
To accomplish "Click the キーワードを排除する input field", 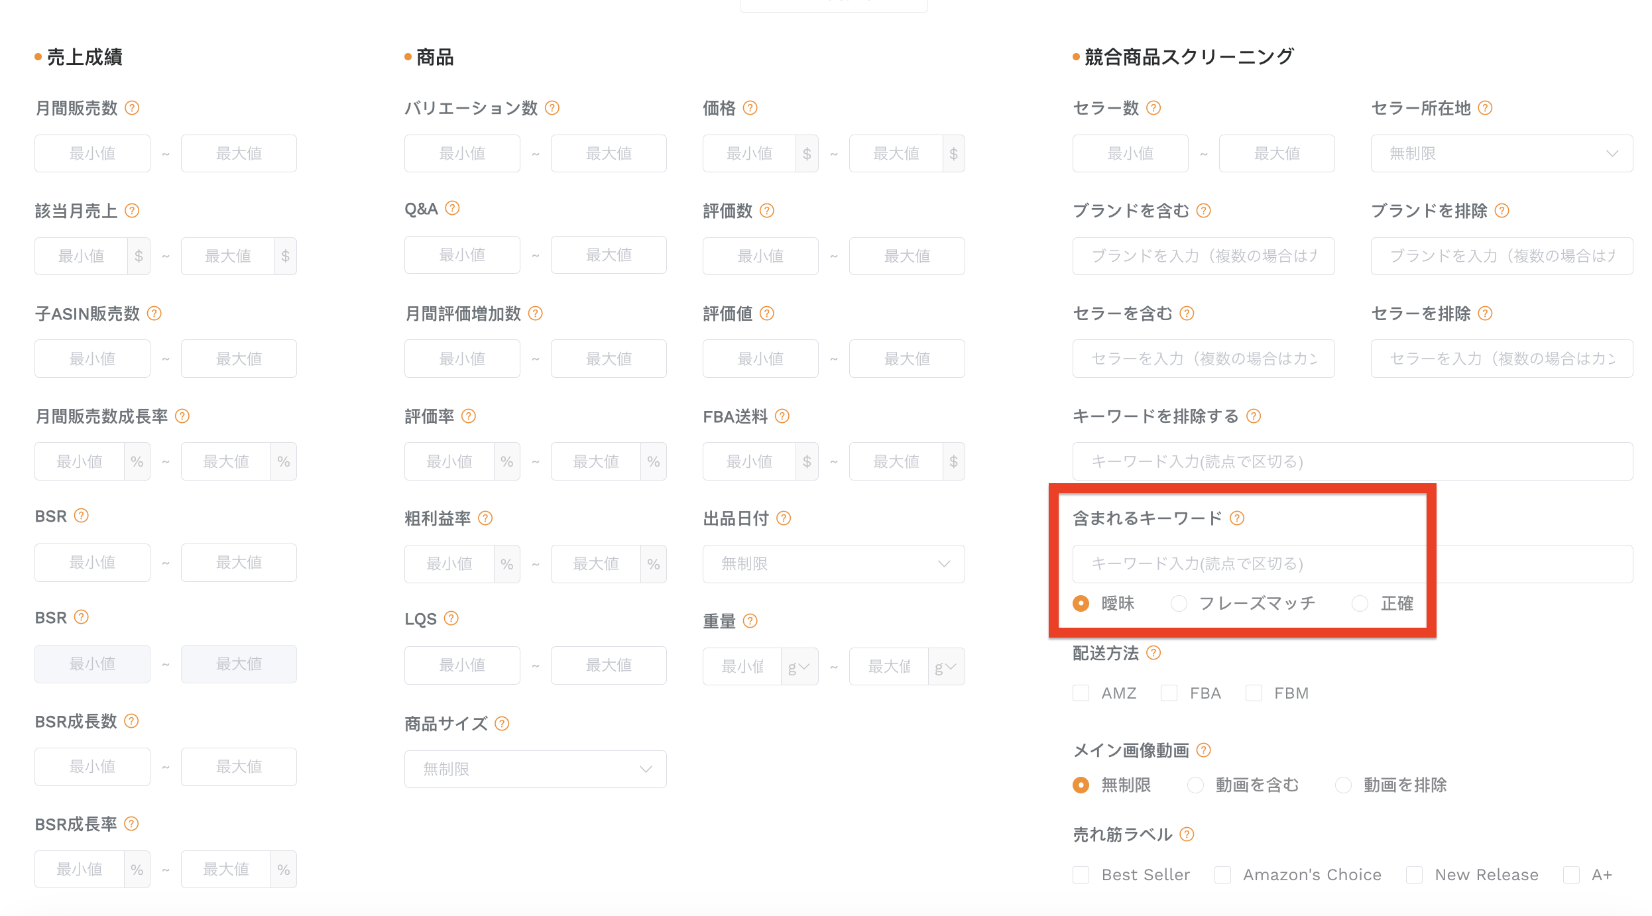I will pos(1352,461).
